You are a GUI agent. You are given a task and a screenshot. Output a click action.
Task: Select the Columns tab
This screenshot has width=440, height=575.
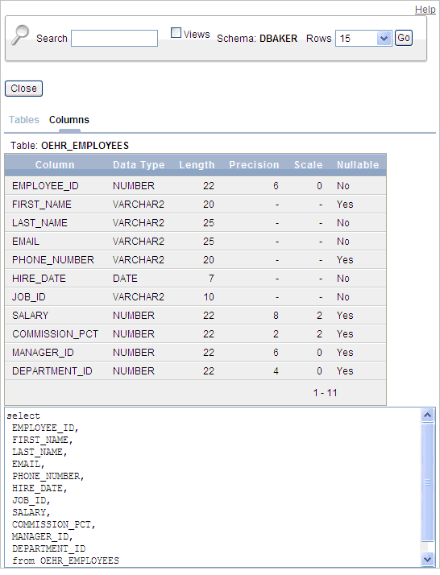69,120
